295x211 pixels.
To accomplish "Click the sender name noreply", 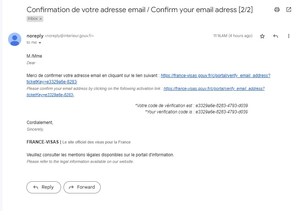I will click(x=35, y=36).
